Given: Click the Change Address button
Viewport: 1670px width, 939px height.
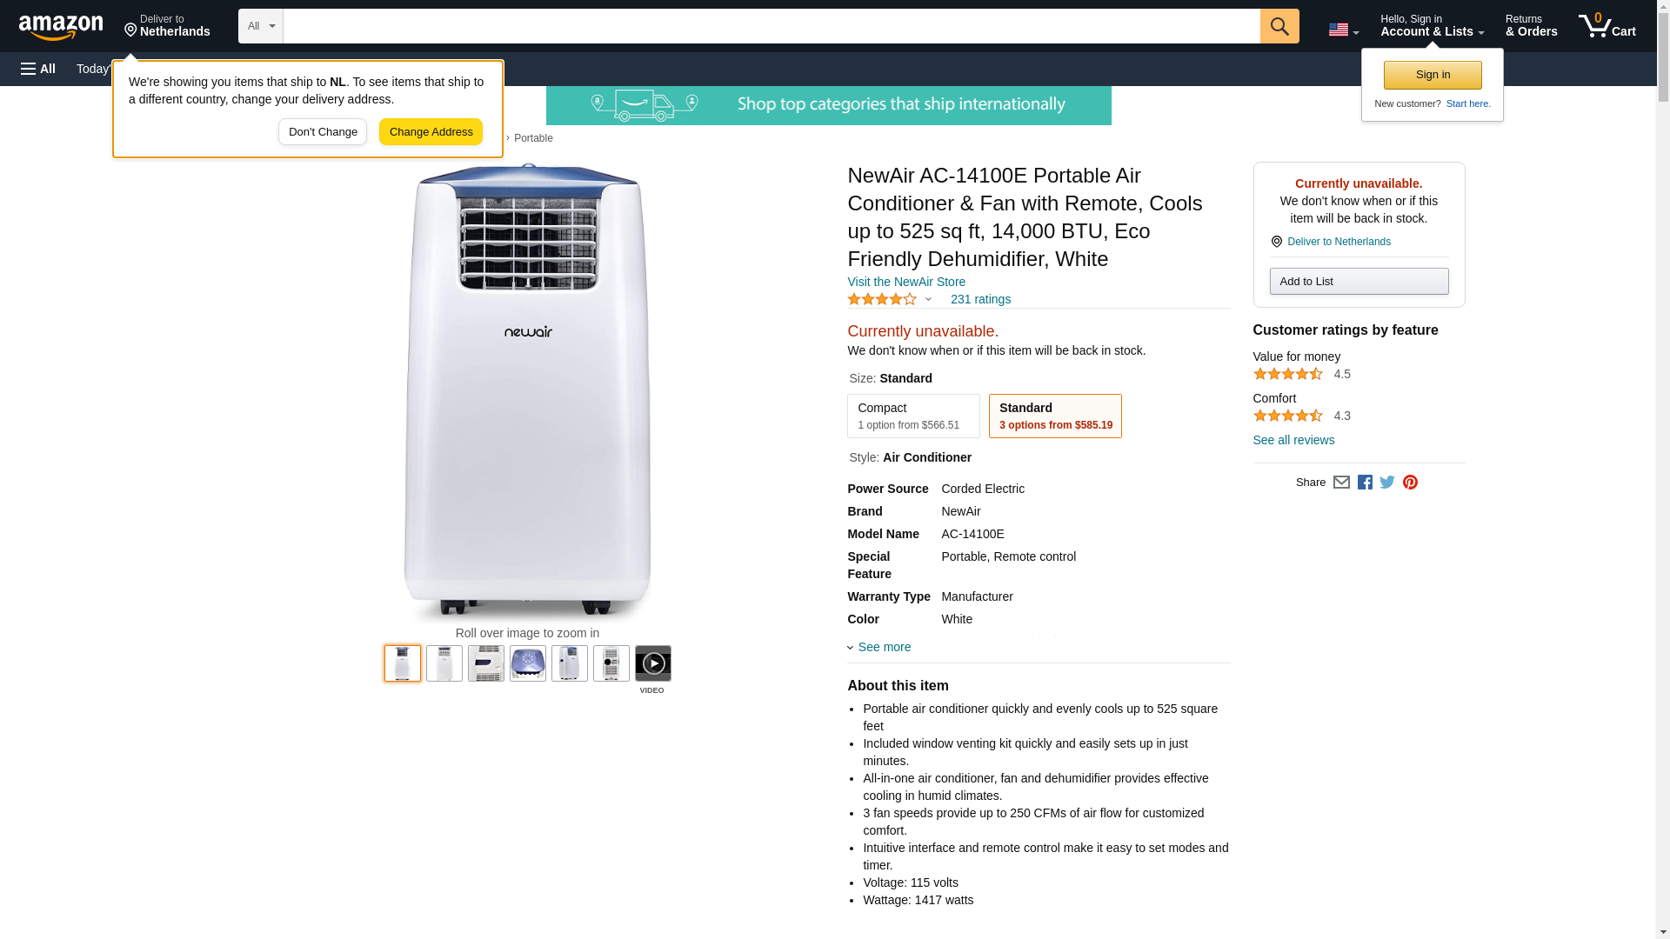Looking at the screenshot, I should click(431, 132).
